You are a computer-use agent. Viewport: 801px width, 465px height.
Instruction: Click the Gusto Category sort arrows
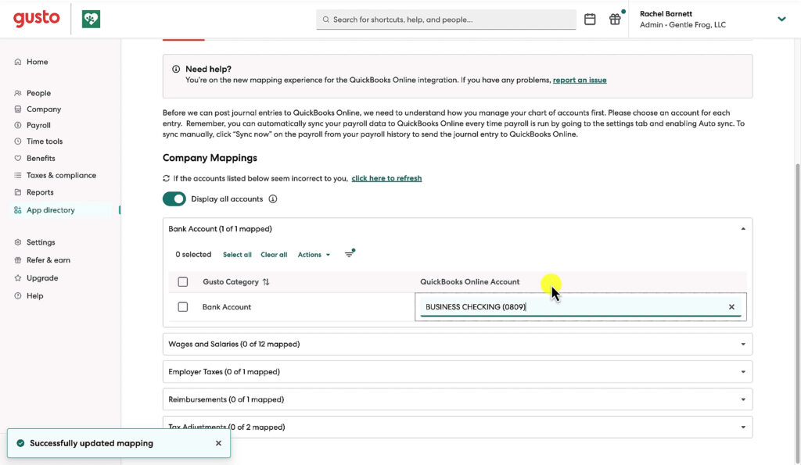point(266,283)
